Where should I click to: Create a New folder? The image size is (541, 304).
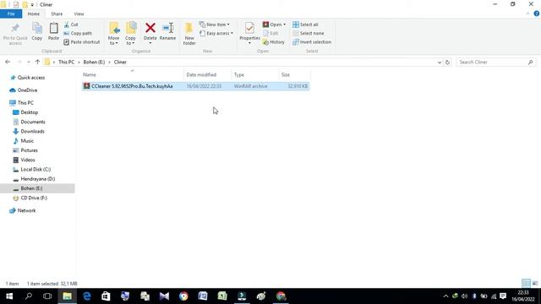click(189, 34)
